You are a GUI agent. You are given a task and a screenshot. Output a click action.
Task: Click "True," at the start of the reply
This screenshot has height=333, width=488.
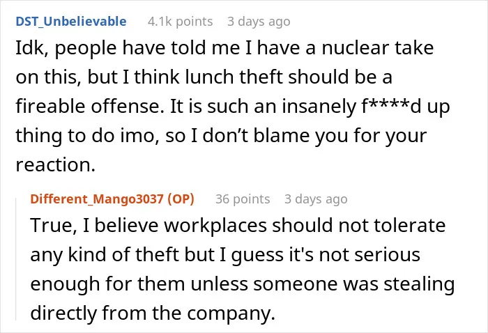(x=54, y=226)
